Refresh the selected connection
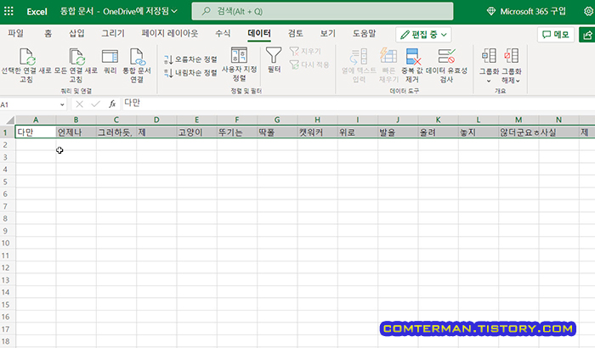The height and width of the screenshot is (348, 595). pos(26,65)
